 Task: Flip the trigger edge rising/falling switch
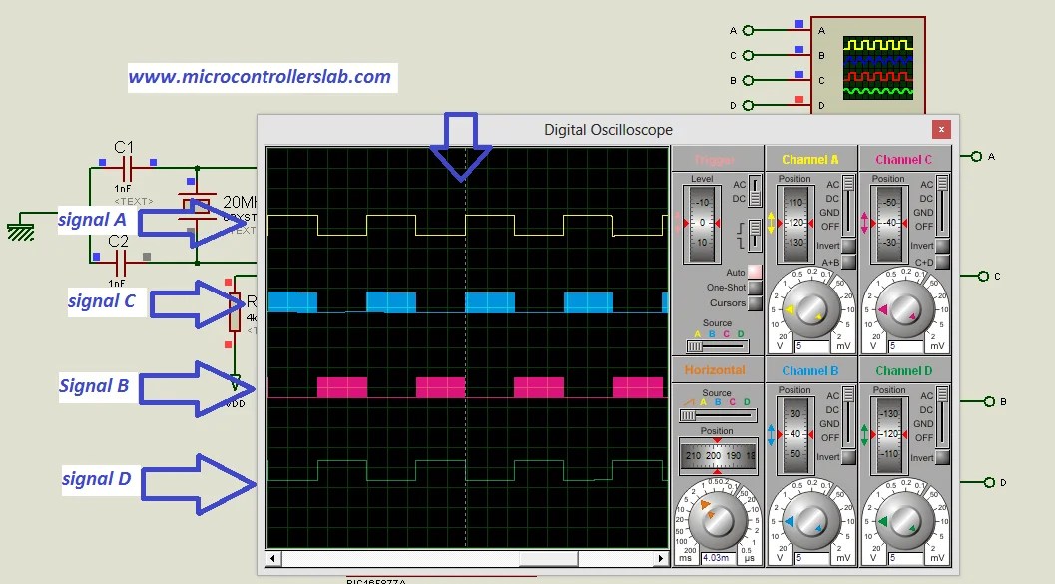(x=755, y=235)
